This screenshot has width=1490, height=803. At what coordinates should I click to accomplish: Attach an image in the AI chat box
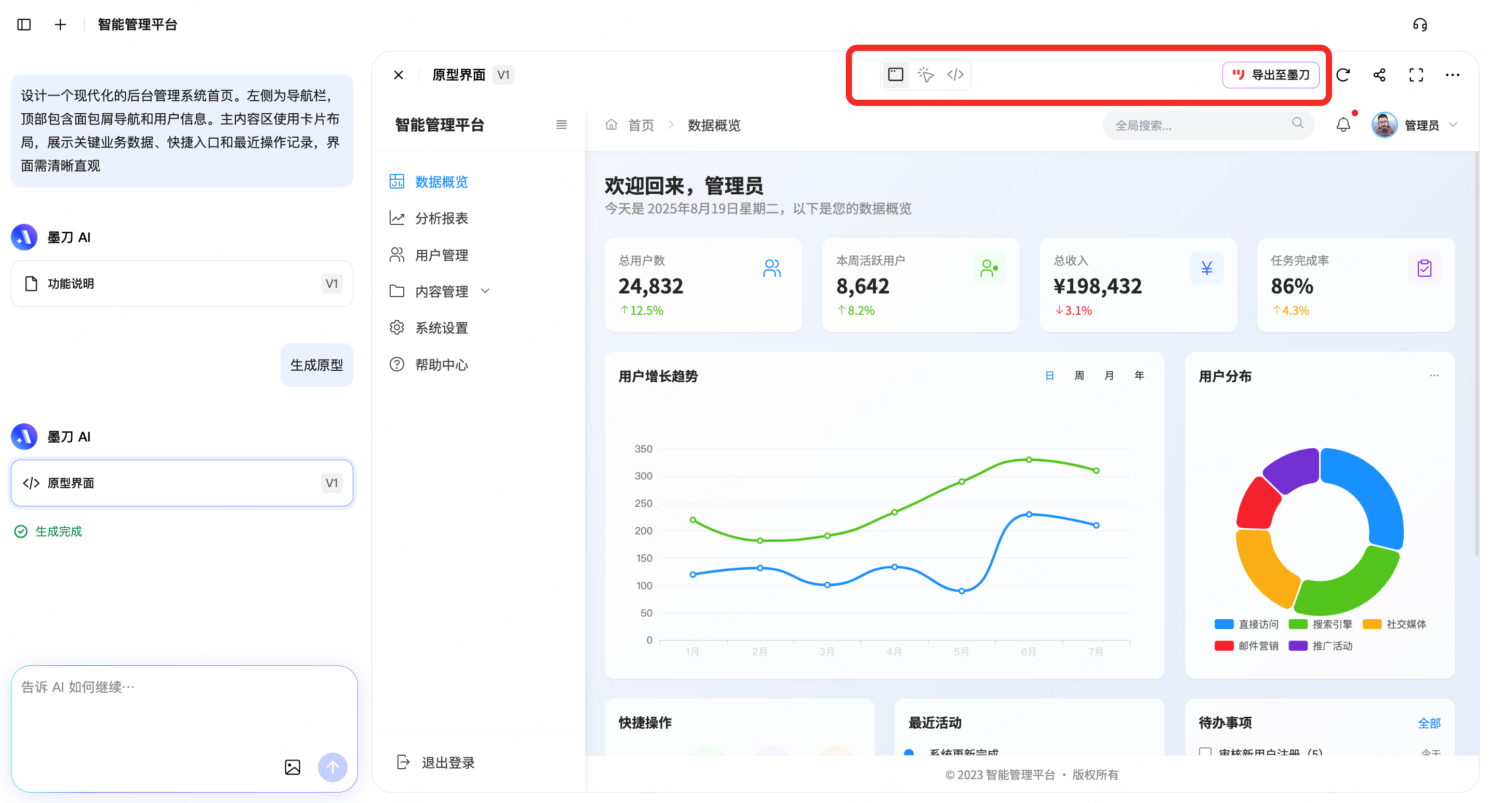(x=292, y=768)
